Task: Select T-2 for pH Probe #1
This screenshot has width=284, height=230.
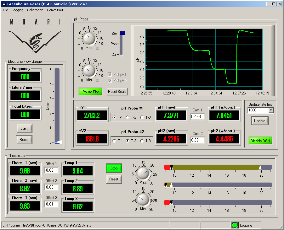Action: [128, 117]
